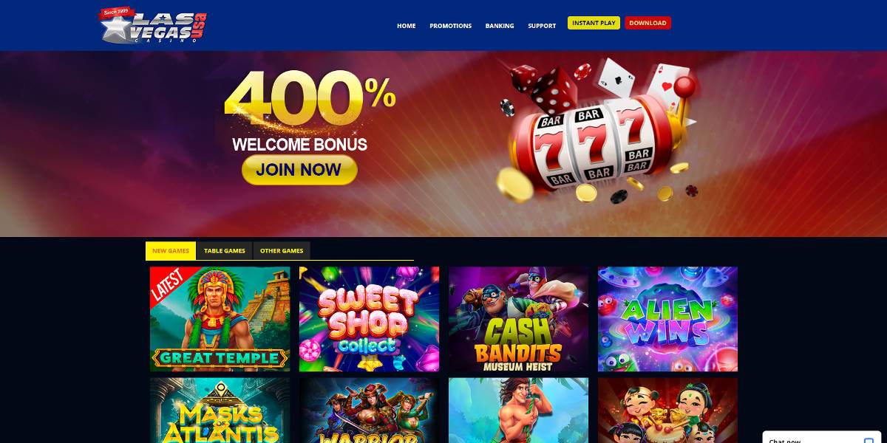
Task: Open the Support page
Action: (542, 26)
